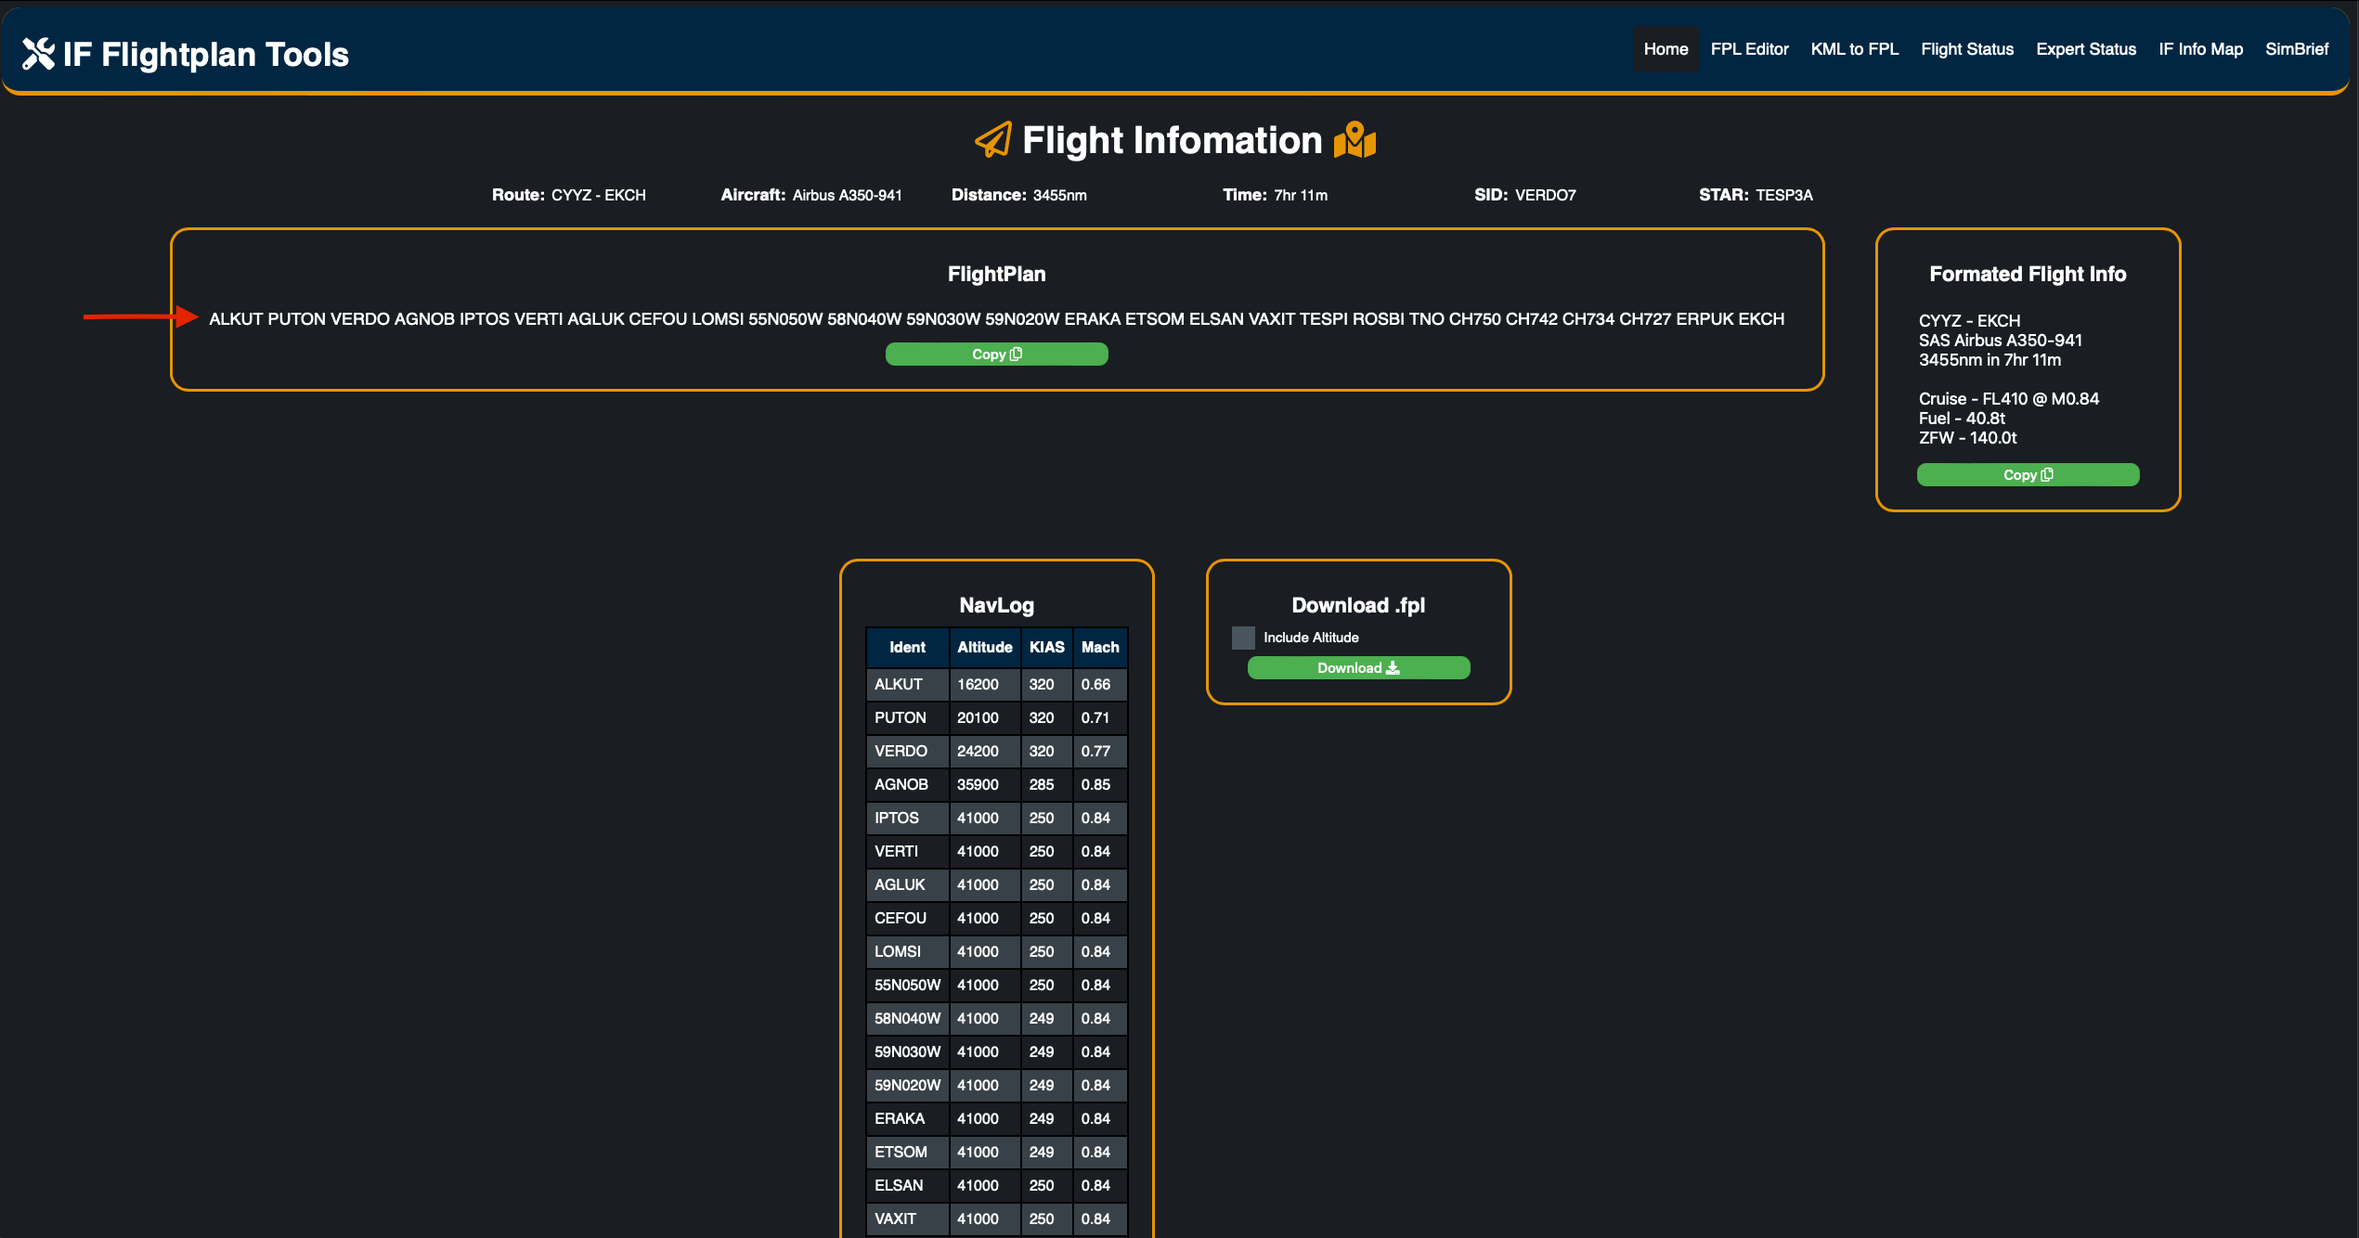2359x1238 pixels.
Task: Click the paper plane icon beside title
Action: [992, 140]
